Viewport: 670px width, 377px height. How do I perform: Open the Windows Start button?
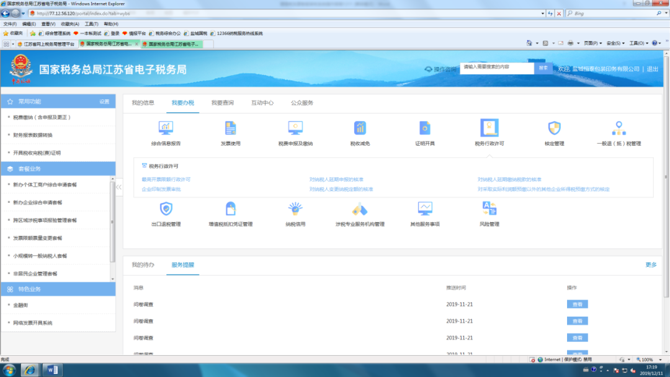[9, 370]
